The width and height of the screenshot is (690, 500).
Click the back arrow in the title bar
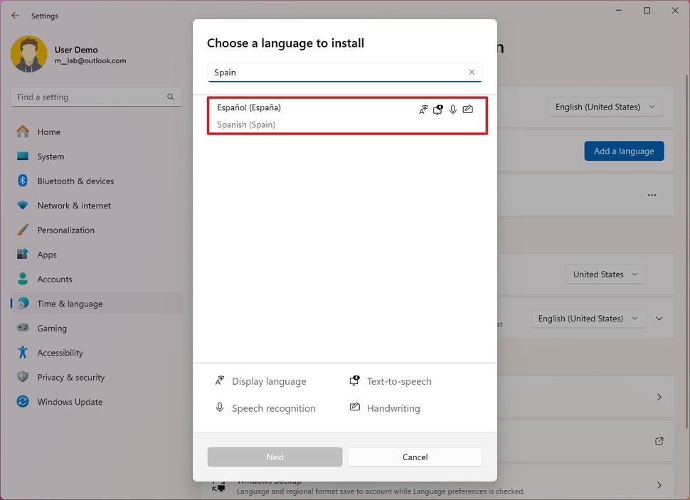coord(14,15)
